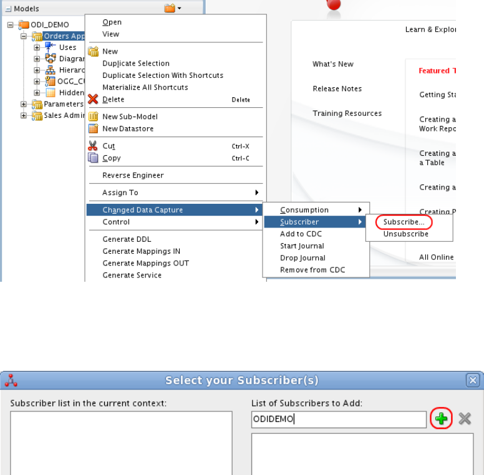Click the scissors Cut icon
The height and width of the screenshot is (475, 484).
click(92, 146)
